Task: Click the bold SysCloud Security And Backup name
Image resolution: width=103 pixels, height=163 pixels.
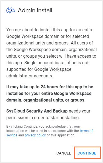Action: 37,111
